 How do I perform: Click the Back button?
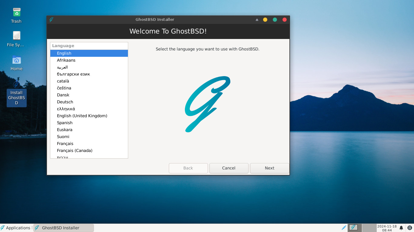(188, 168)
